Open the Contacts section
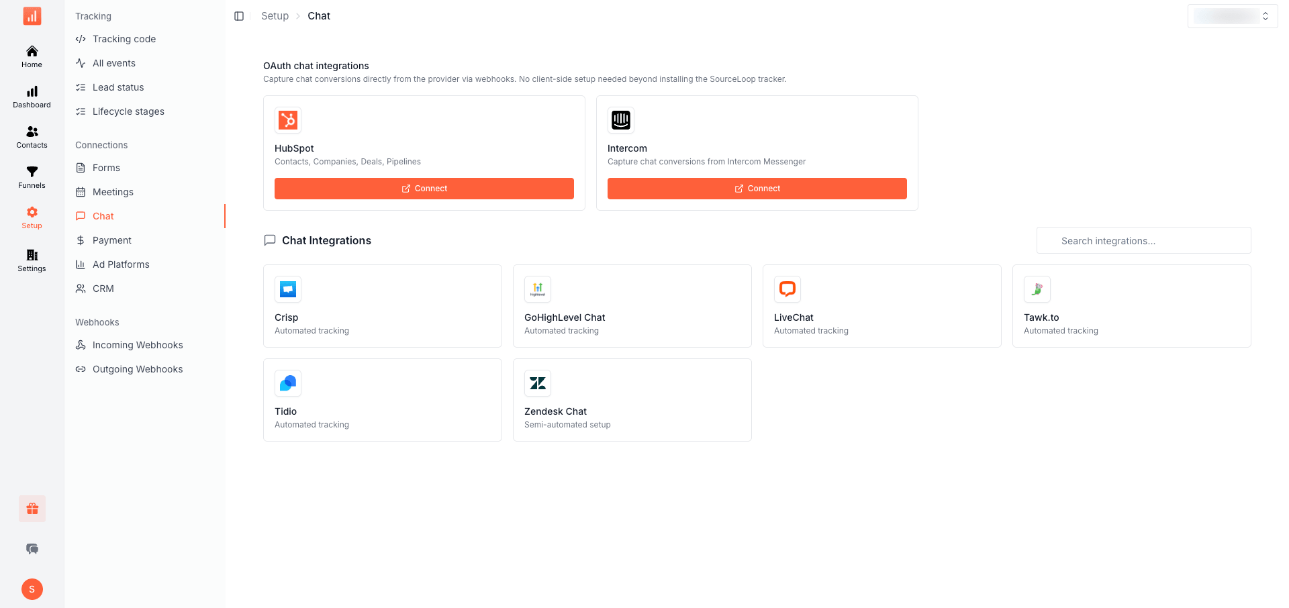Image resolution: width=1289 pixels, height=608 pixels. coord(32,137)
